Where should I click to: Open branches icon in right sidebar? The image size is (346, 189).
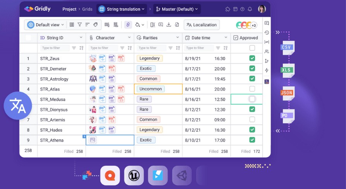pos(267,61)
